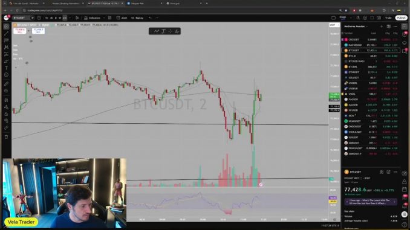Expand the favorite indicators dropdown arrow
The width and height of the screenshot is (410, 230).
tap(104, 18)
